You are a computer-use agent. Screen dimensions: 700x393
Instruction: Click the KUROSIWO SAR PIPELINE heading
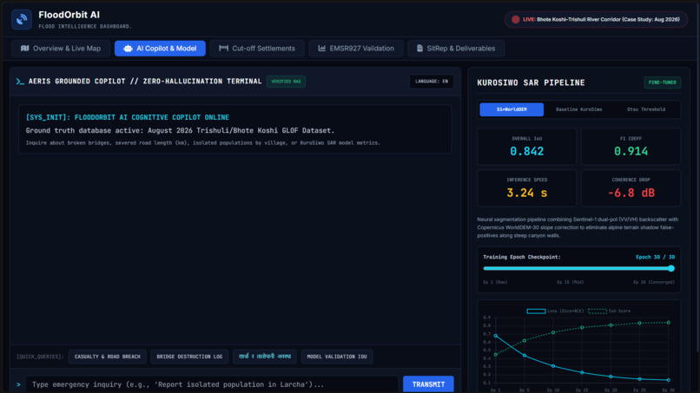(x=531, y=82)
